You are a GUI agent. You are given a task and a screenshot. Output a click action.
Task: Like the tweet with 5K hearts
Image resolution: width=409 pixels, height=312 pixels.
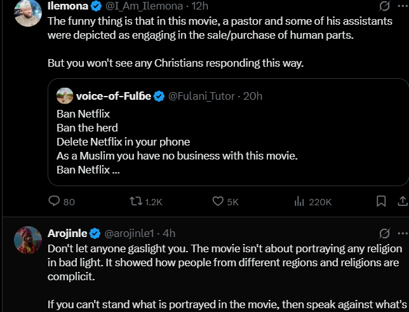[218, 202]
